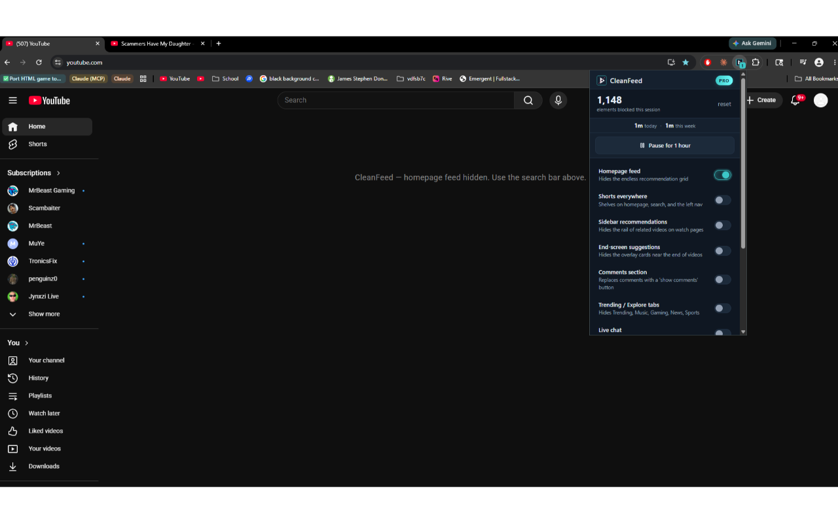Click the YouTube logo

(x=49, y=100)
